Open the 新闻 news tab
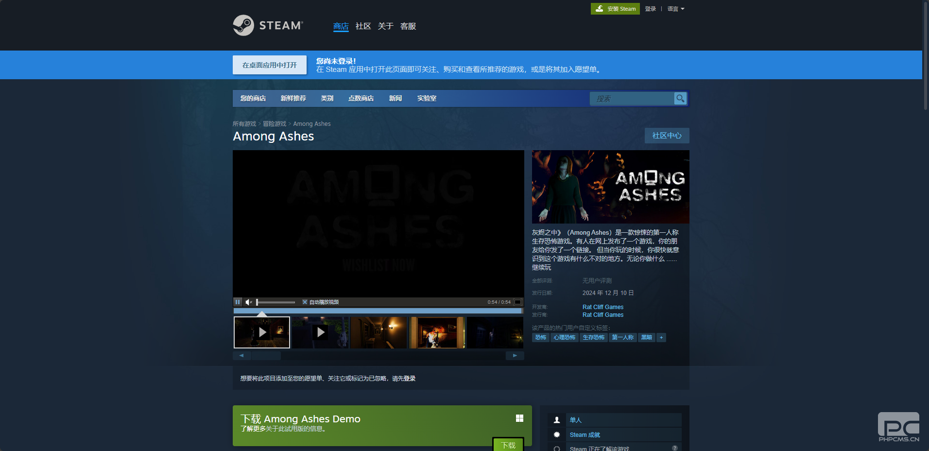The width and height of the screenshot is (929, 451). pos(396,98)
